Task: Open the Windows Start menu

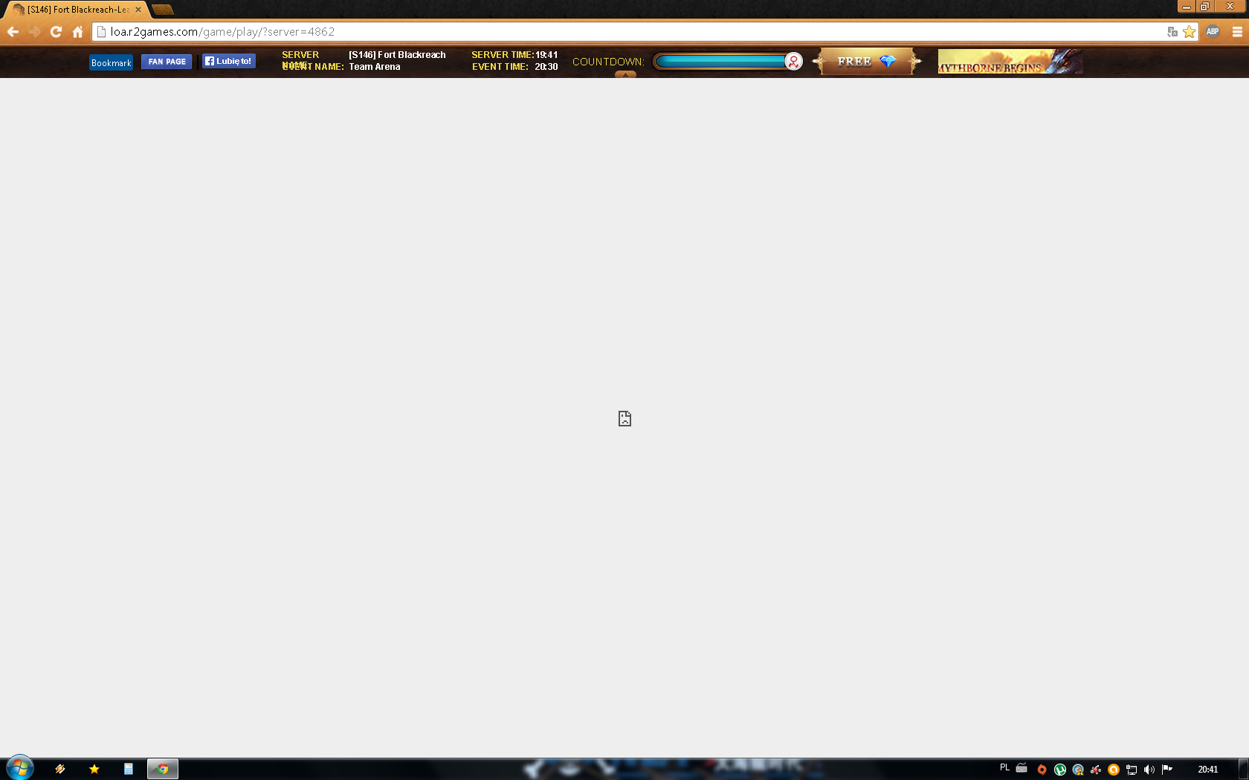Action: pyautogui.click(x=20, y=768)
